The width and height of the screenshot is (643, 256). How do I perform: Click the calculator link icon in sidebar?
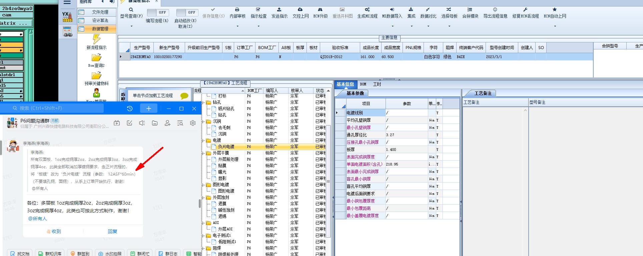68,32
